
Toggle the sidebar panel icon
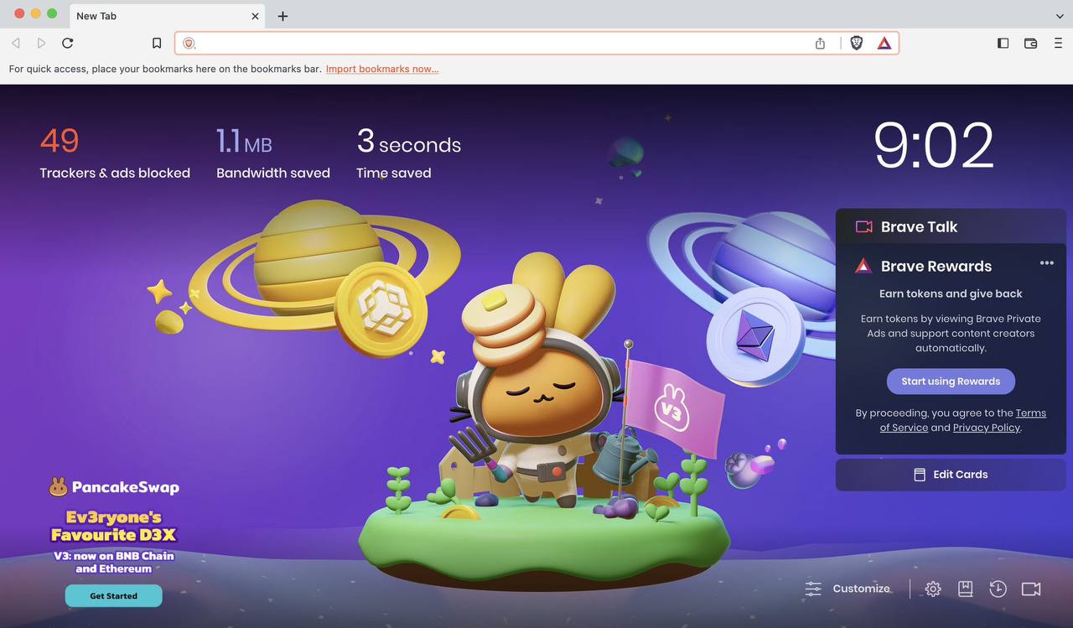coord(1003,43)
